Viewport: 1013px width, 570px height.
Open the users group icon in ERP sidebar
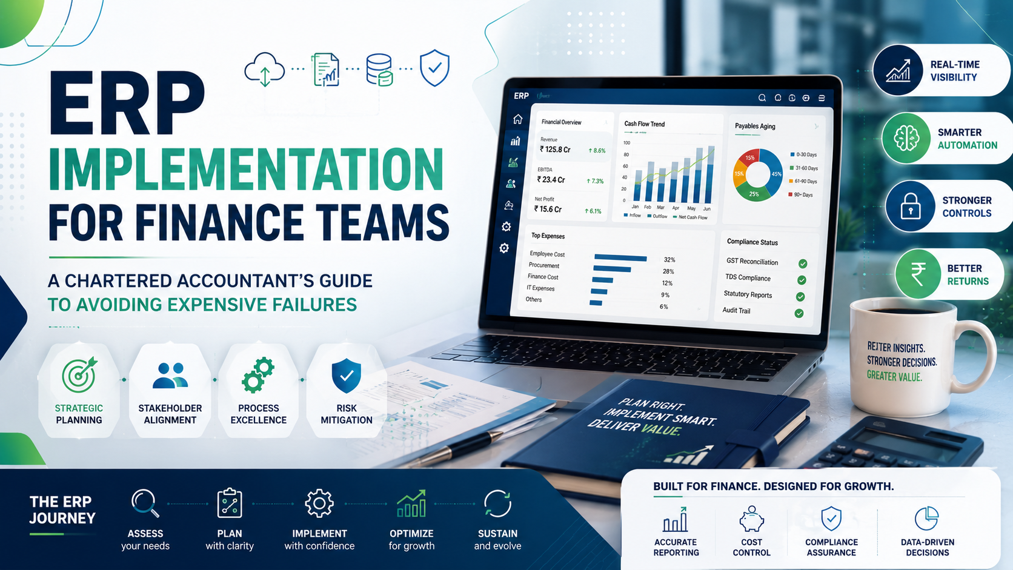click(511, 184)
